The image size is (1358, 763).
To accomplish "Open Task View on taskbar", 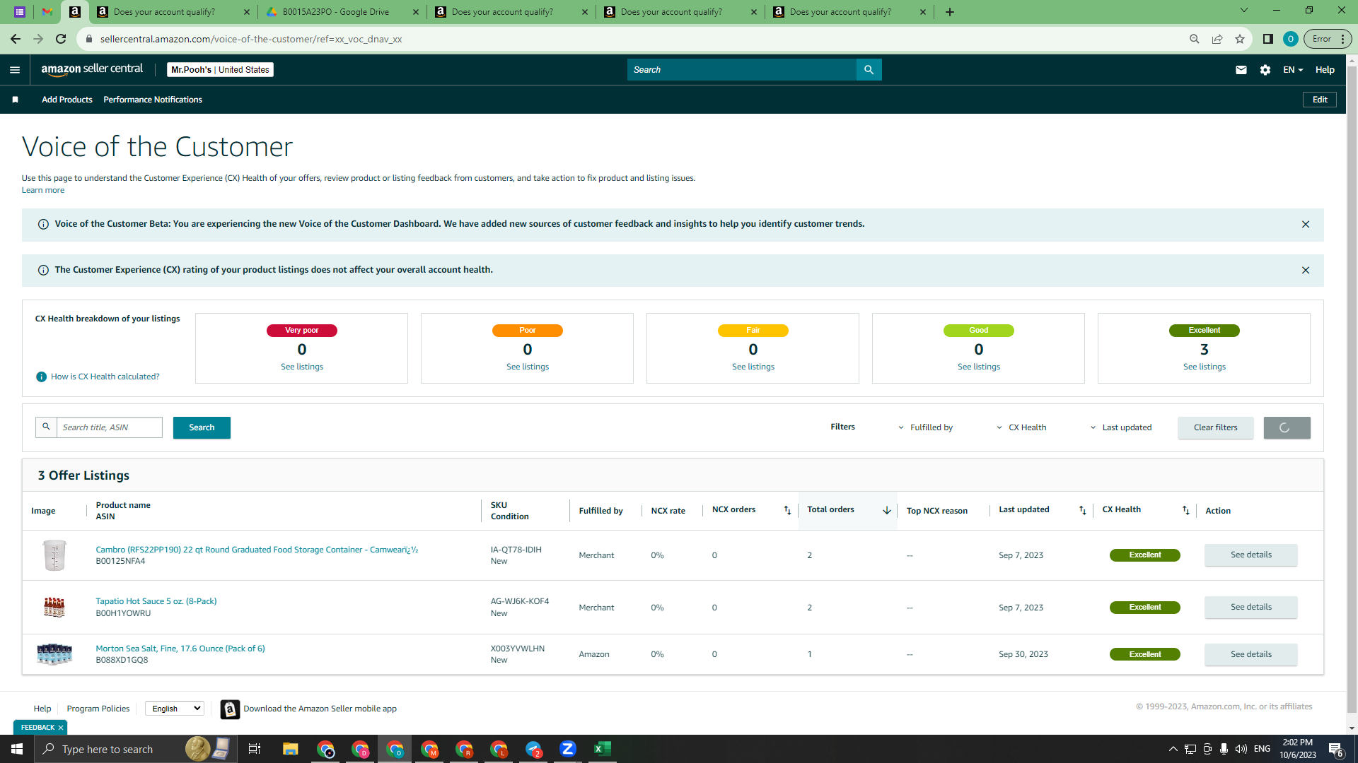I will coord(255,749).
